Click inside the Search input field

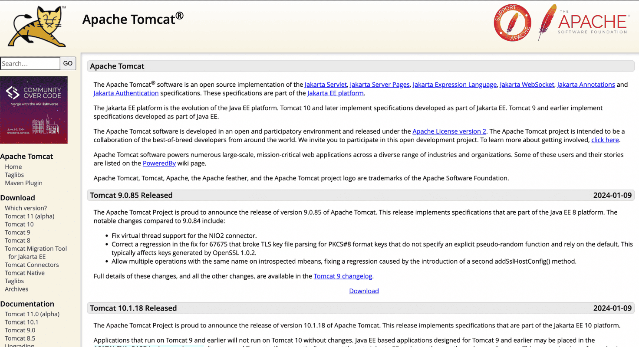30,63
